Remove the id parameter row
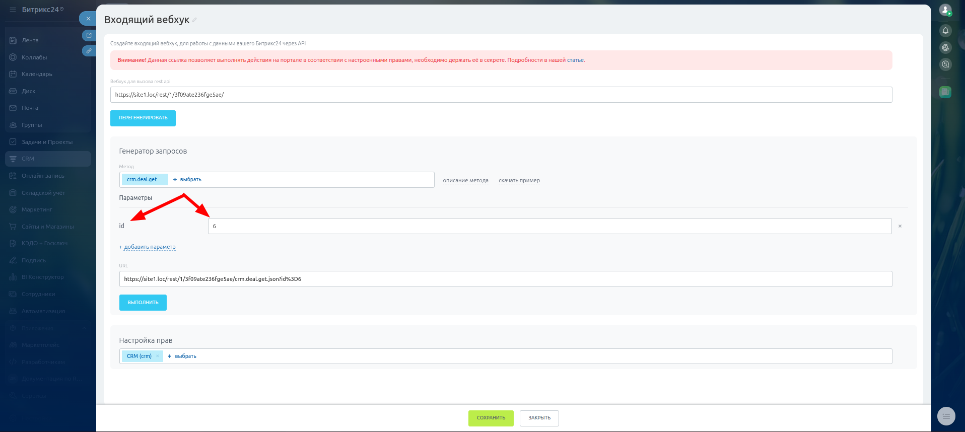The height and width of the screenshot is (432, 965). (x=900, y=226)
